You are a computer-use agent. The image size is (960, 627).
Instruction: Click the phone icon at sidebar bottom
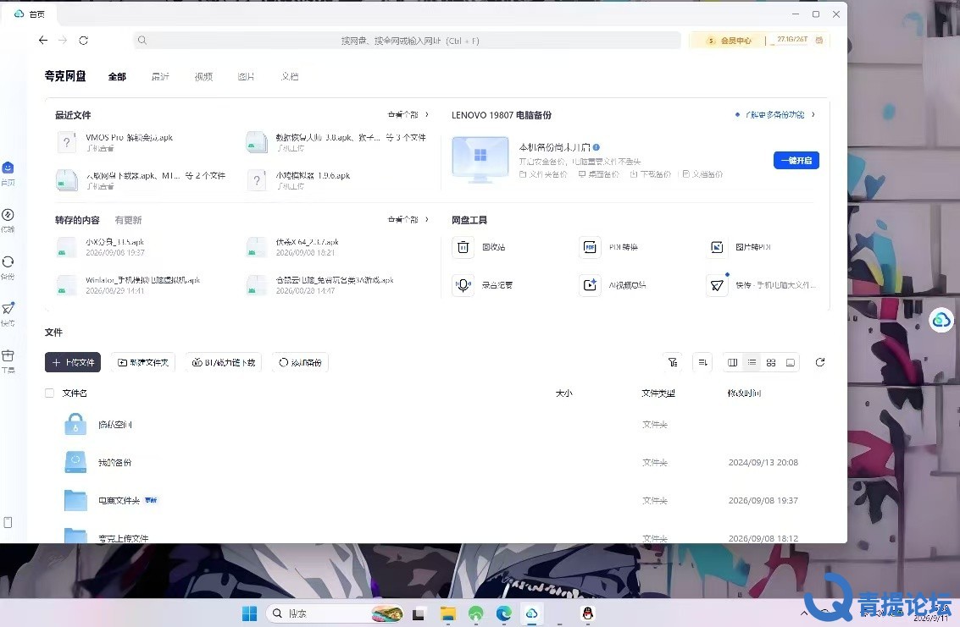click(x=8, y=522)
